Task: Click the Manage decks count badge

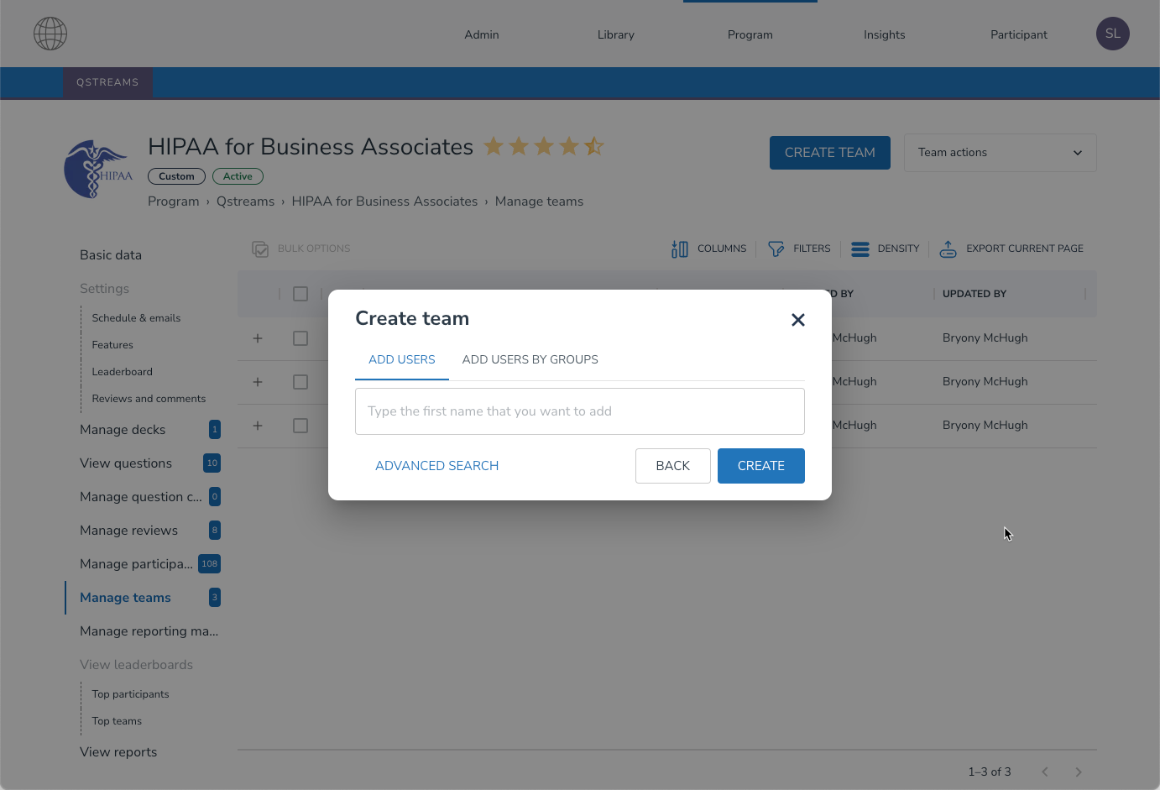Action: pos(215,430)
